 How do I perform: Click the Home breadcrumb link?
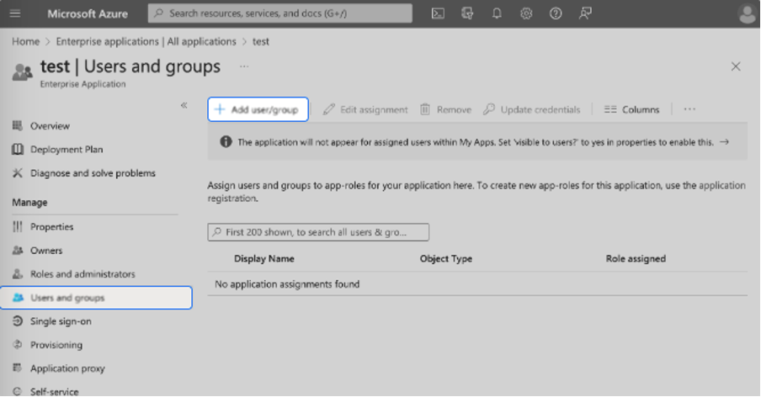click(x=25, y=41)
